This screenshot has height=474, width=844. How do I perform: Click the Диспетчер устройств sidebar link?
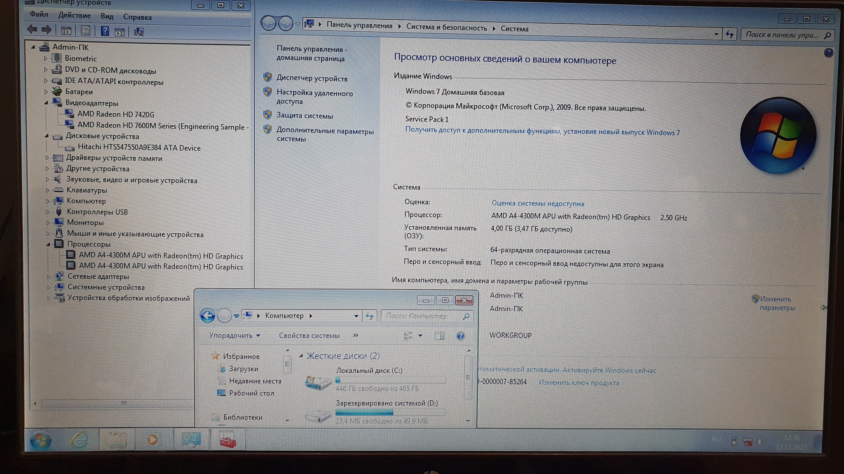312,78
